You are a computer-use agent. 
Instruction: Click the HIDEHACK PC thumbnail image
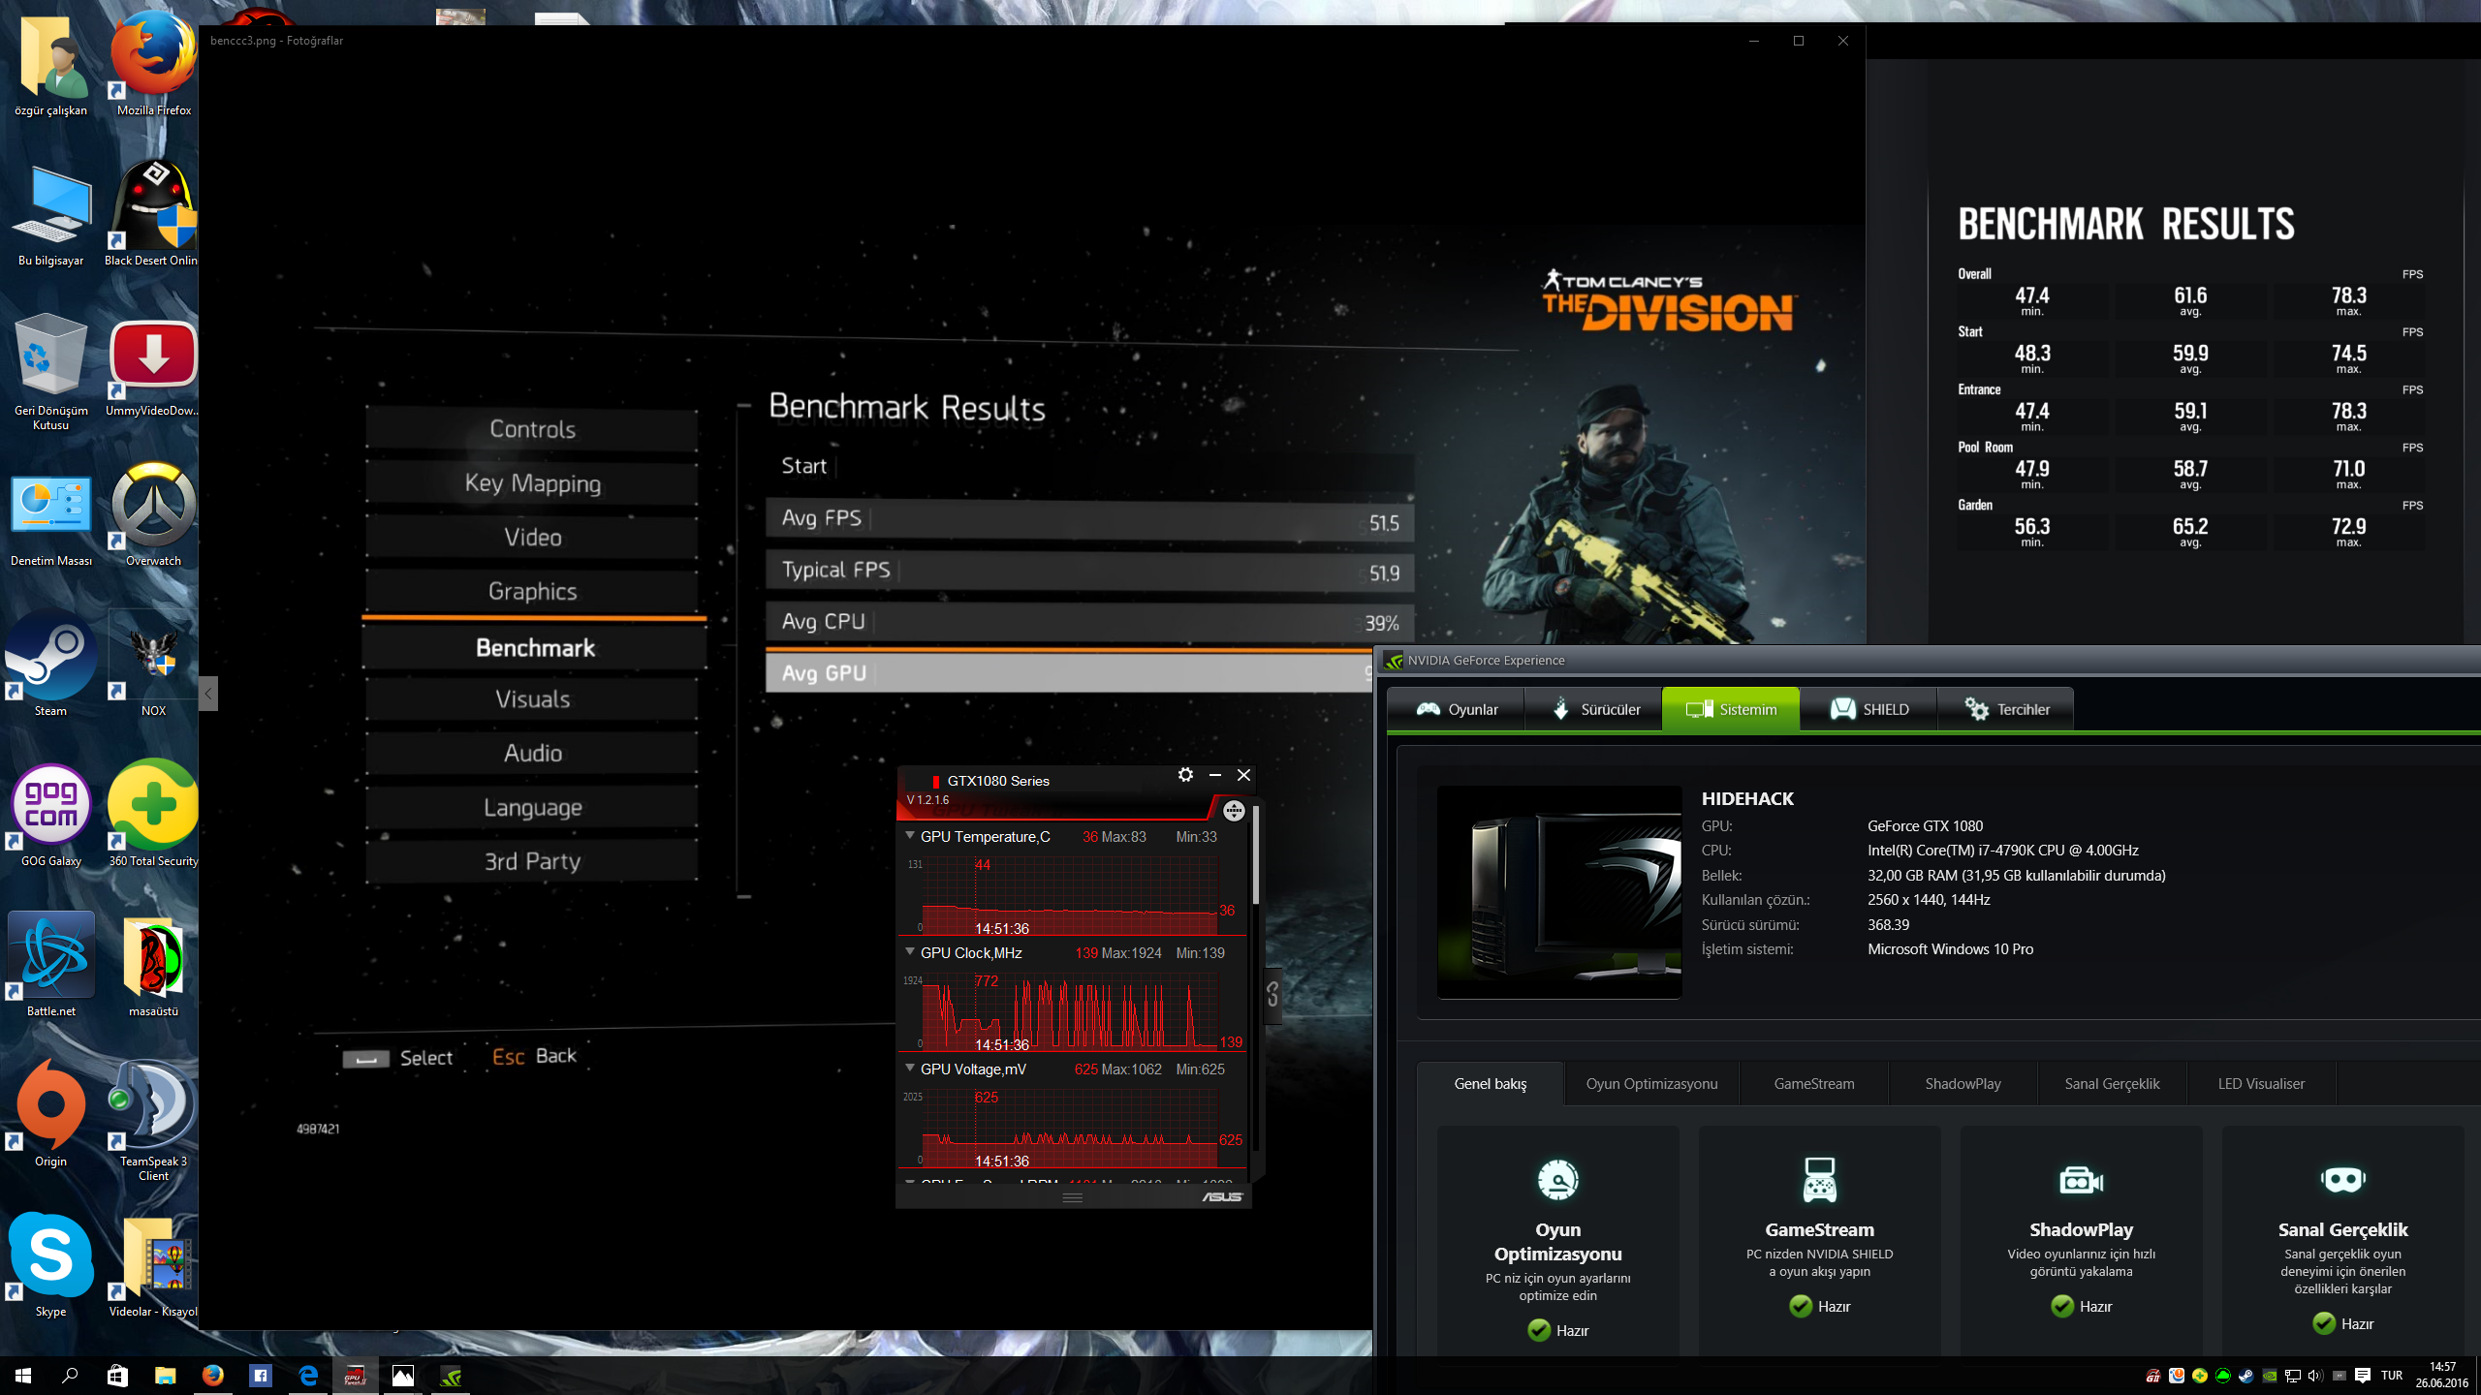click(x=1559, y=891)
